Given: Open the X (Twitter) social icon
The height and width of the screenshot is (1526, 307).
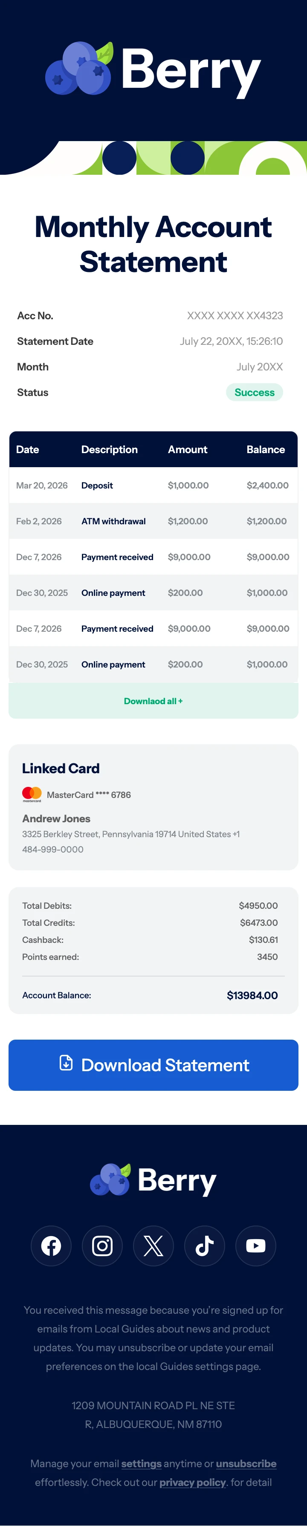Looking at the screenshot, I should (x=153, y=1246).
